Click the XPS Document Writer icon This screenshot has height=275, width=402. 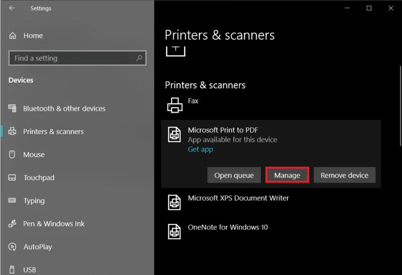pos(174,202)
